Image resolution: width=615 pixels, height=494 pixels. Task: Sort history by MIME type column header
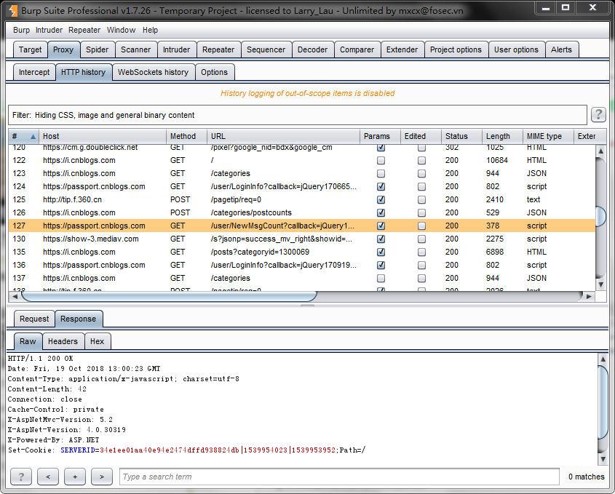548,137
